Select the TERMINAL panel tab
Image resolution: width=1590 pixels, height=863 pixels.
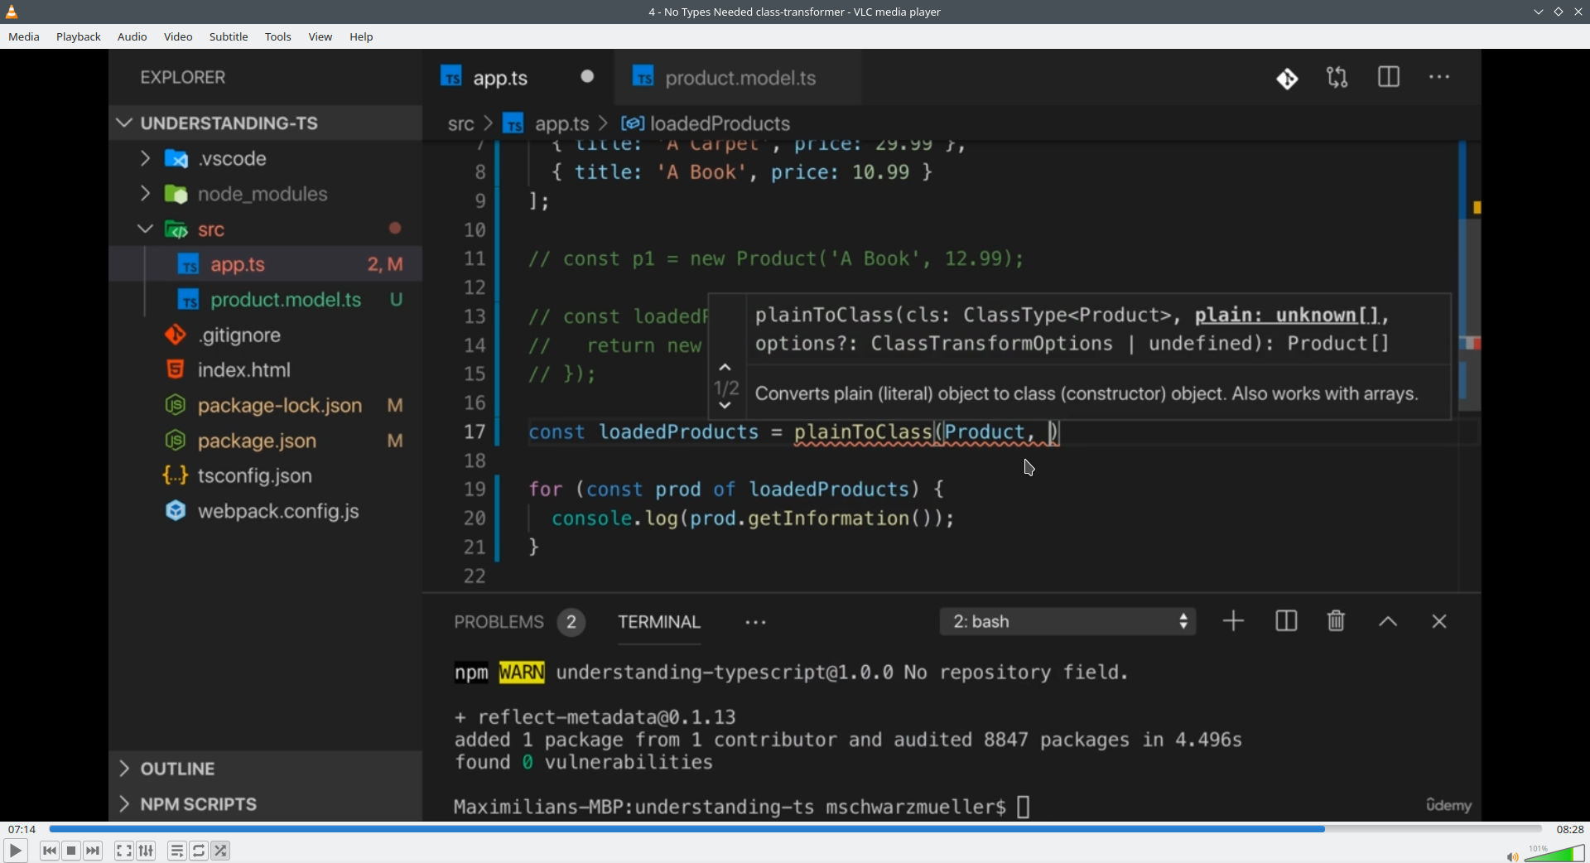coord(659,622)
